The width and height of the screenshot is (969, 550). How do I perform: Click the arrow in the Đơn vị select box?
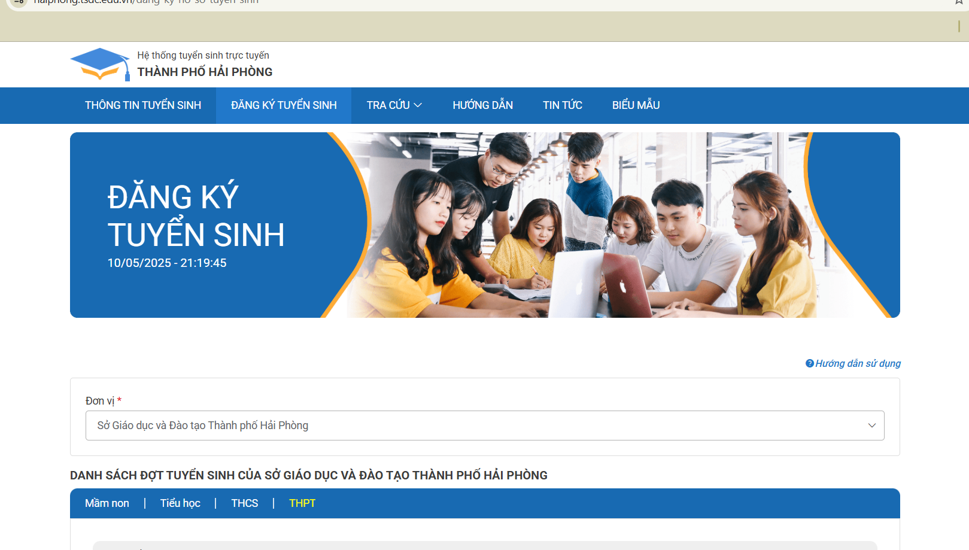(x=871, y=426)
